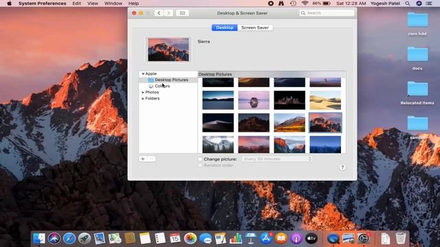Open the System Preferences menu
Viewport: 440px width, 247px height.
pyautogui.click(x=43, y=3)
